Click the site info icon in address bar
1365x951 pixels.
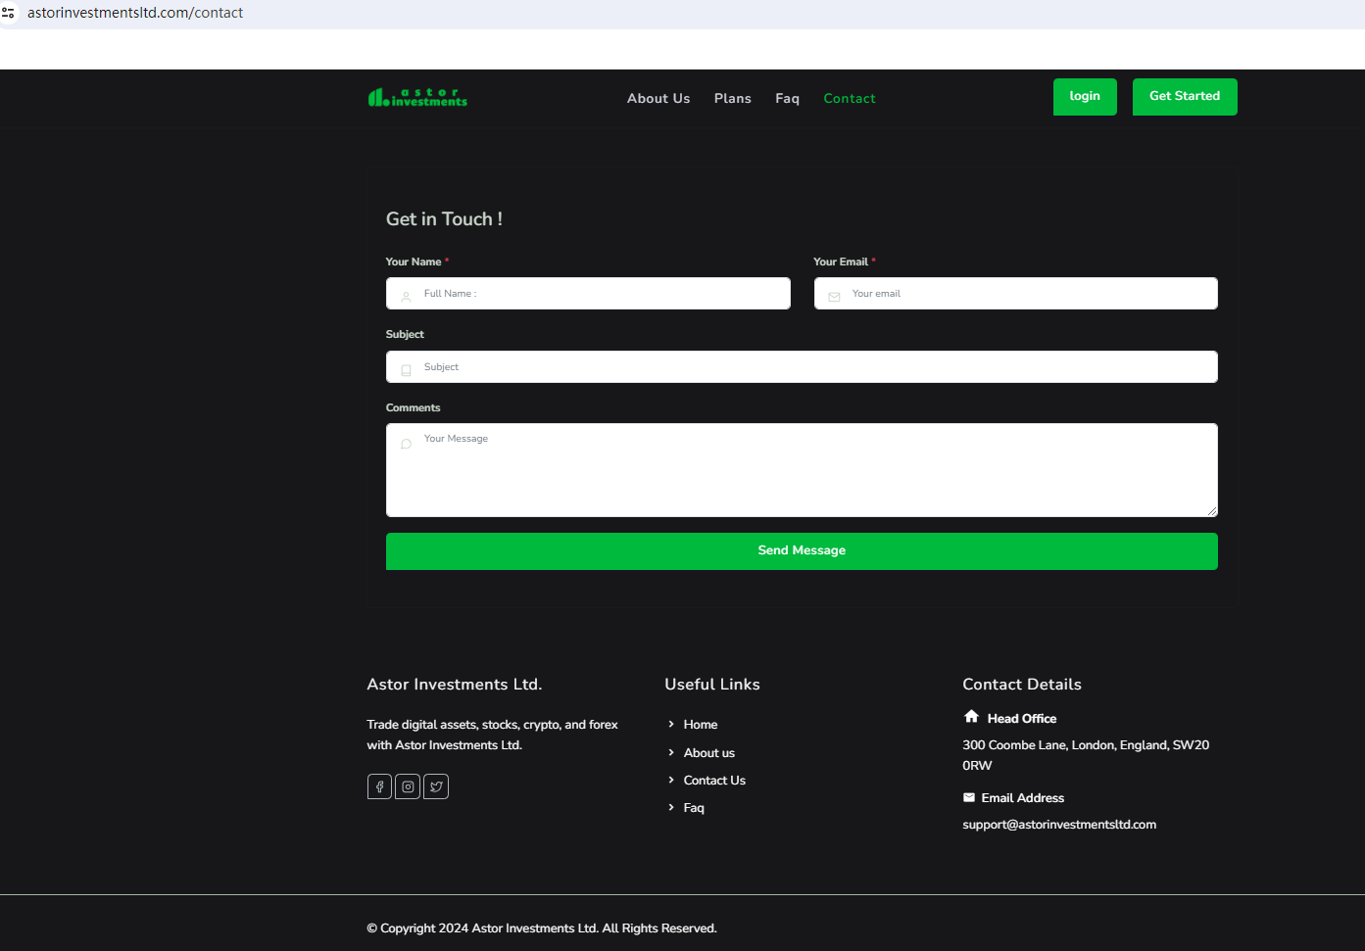[9, 13]
